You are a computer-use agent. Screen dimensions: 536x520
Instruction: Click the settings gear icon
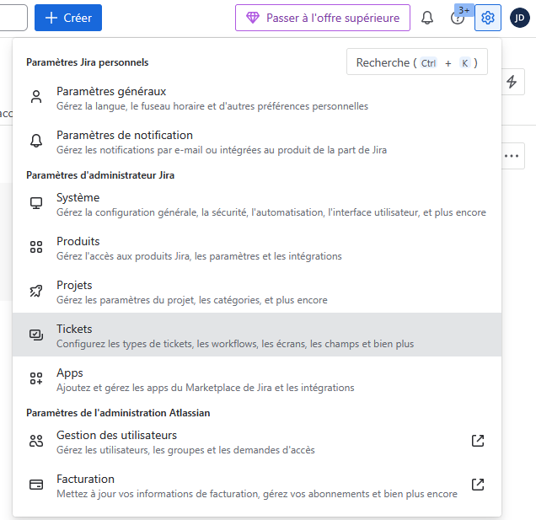click(488, 18)
